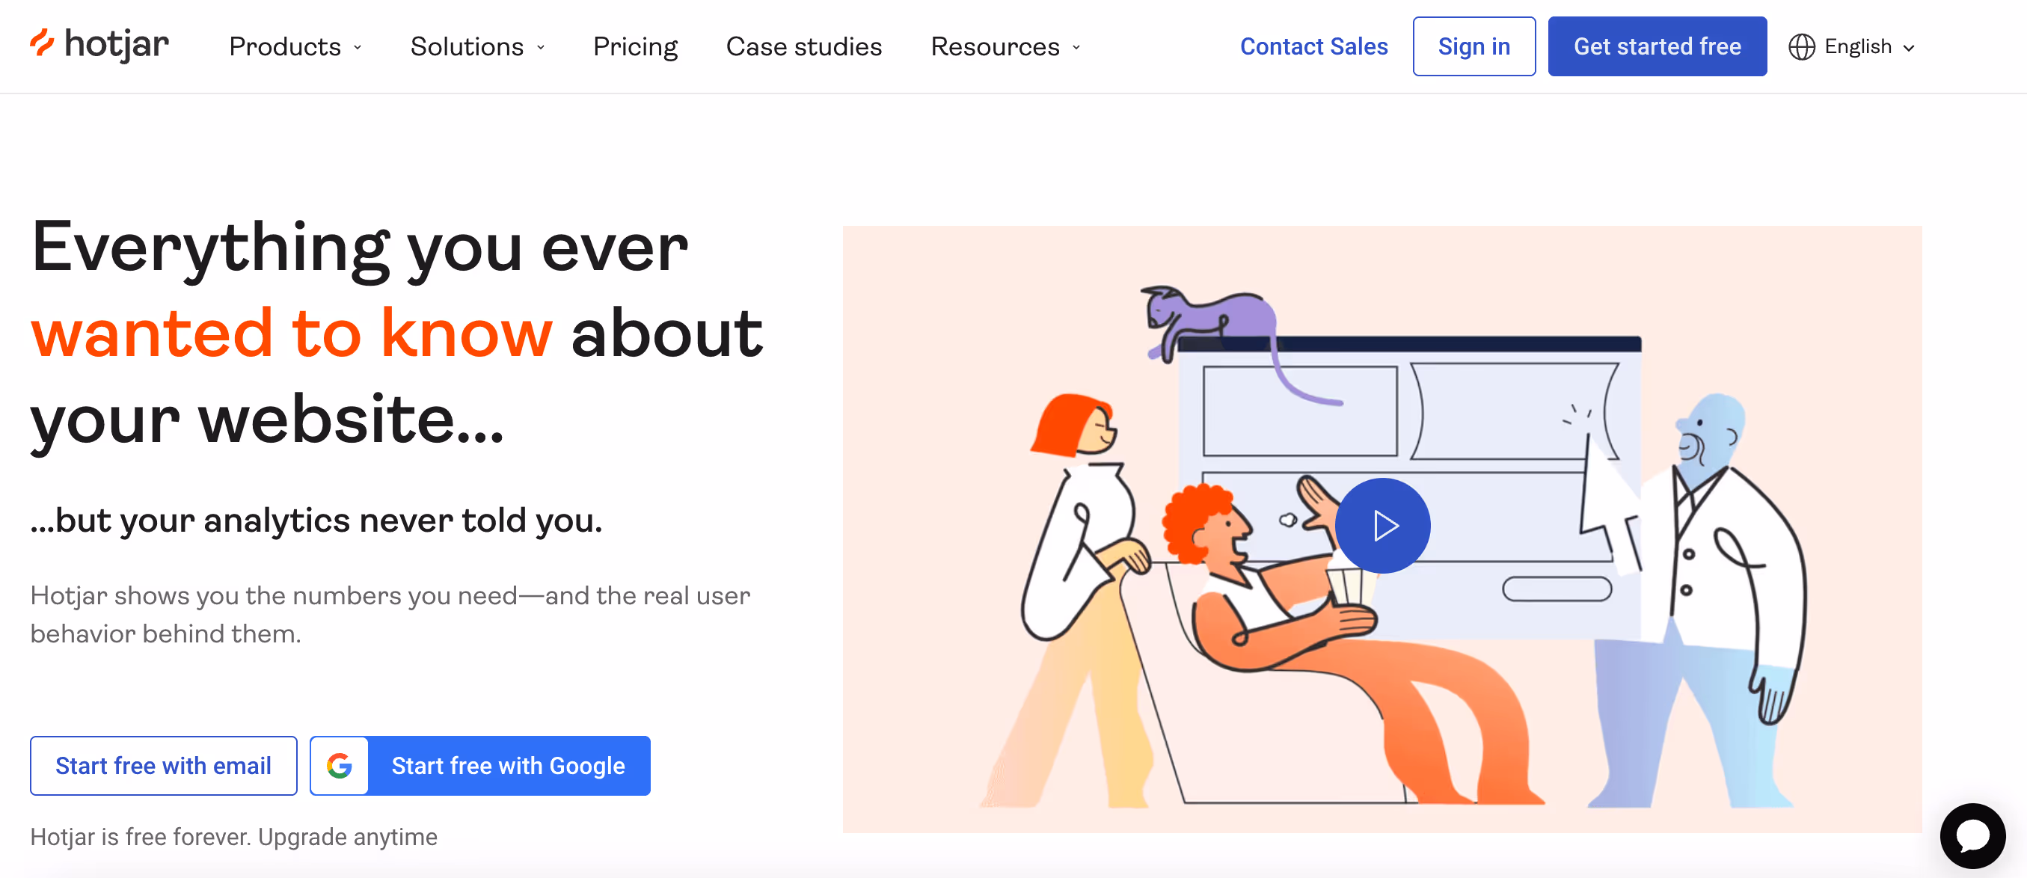This screenshot has width=2027, height=878.
Task: Click Start free with email
Action: pos(164,766)
